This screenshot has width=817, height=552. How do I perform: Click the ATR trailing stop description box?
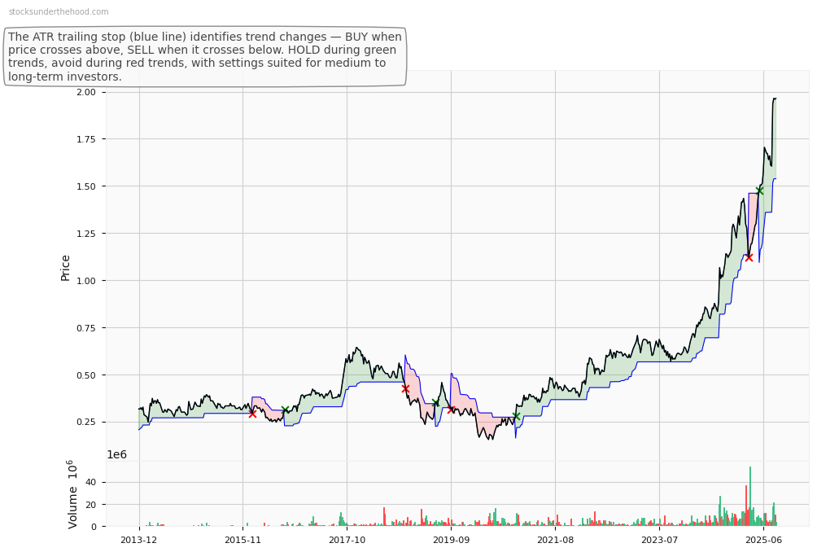pos(205,57)
